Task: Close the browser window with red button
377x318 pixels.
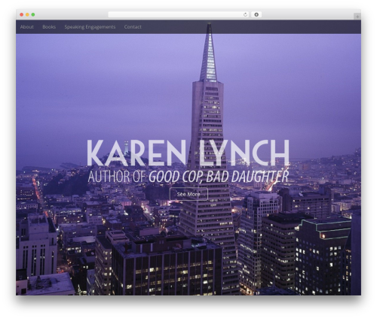Action: point(22,15)
